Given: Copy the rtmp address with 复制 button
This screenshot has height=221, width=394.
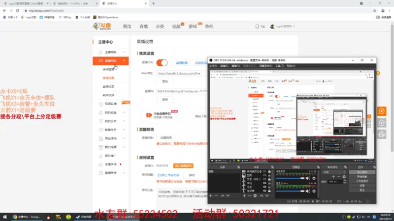Looking at the screenshot, I should tap(165, 82).
